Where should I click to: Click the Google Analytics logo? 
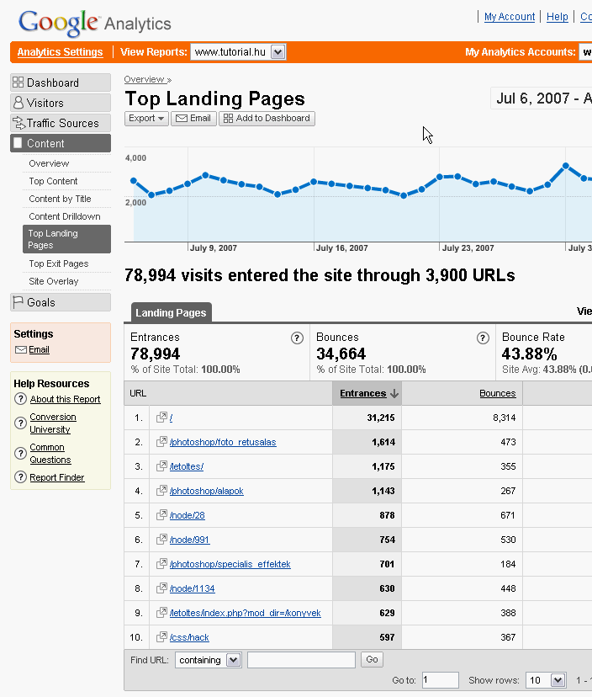(x=94, y=23)
